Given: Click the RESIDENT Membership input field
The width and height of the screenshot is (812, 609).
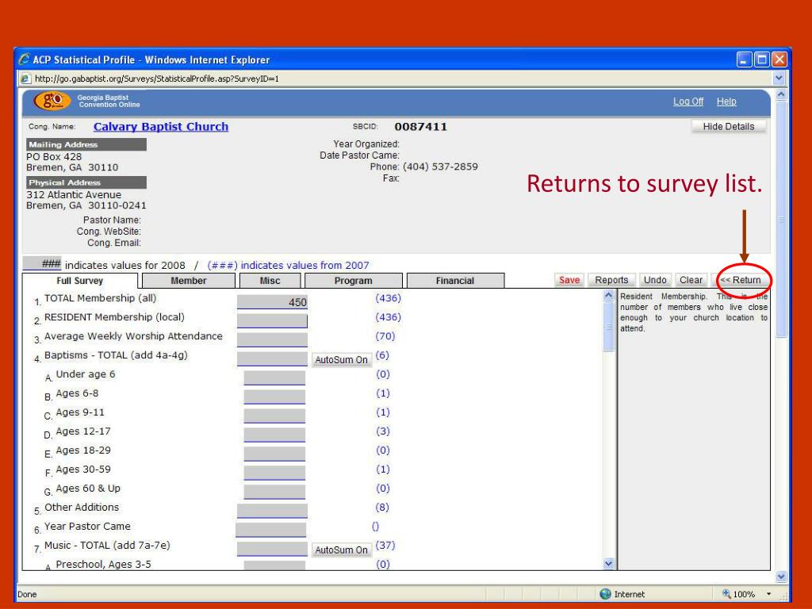Looking at the screenshot, I should (272, 320).
